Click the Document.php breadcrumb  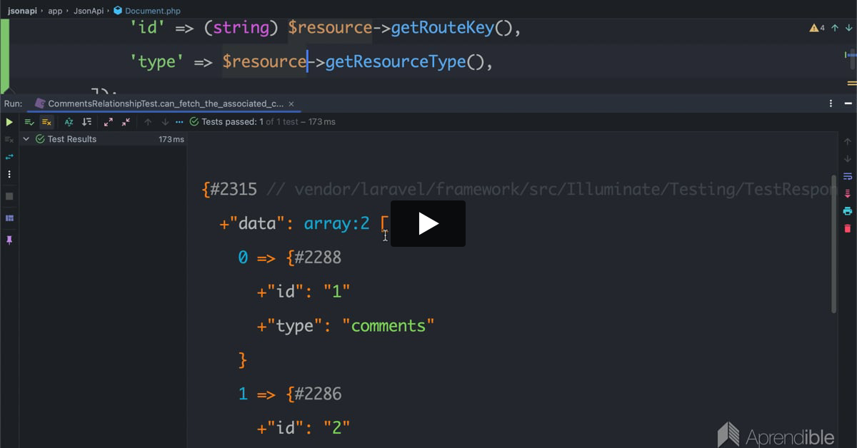coord(147,11)
